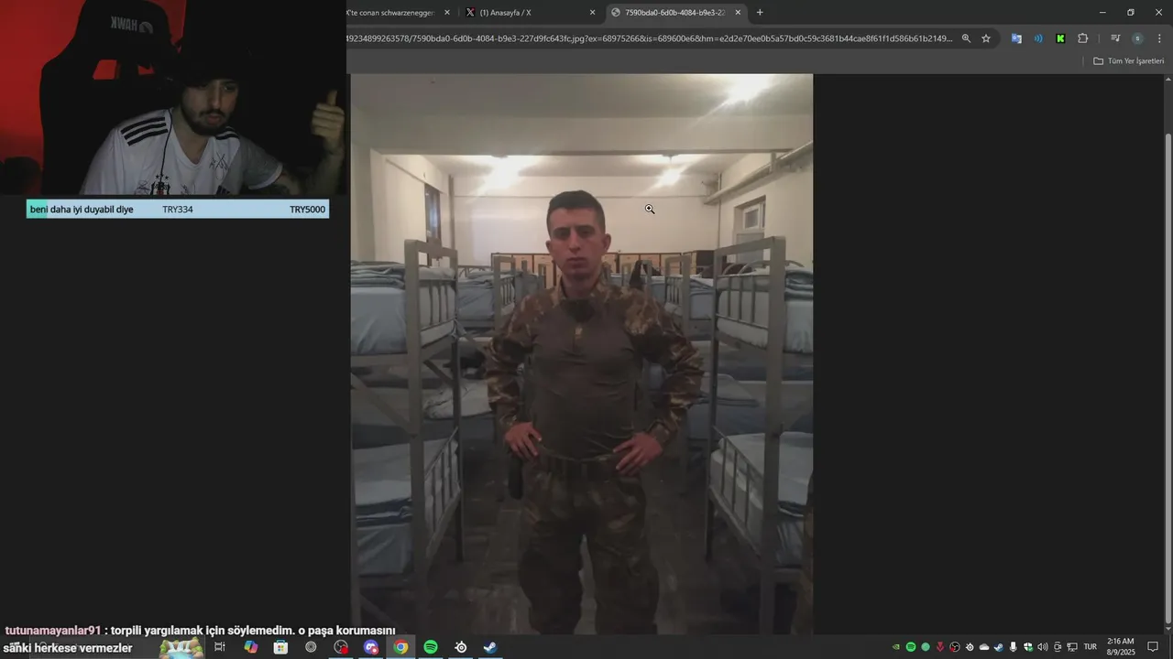Image resolution: width=1173 pixels, height=659 pixels.
Task: Launch Microsoft Copilot from the taskbar
Action: click(250, 647)
